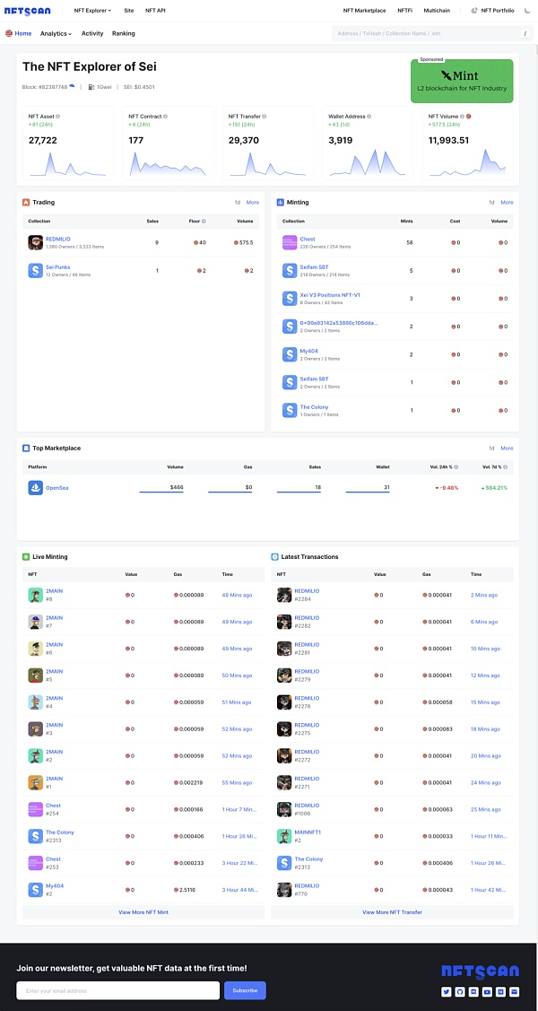Open the email icon in the footer

tap(514, 991)
